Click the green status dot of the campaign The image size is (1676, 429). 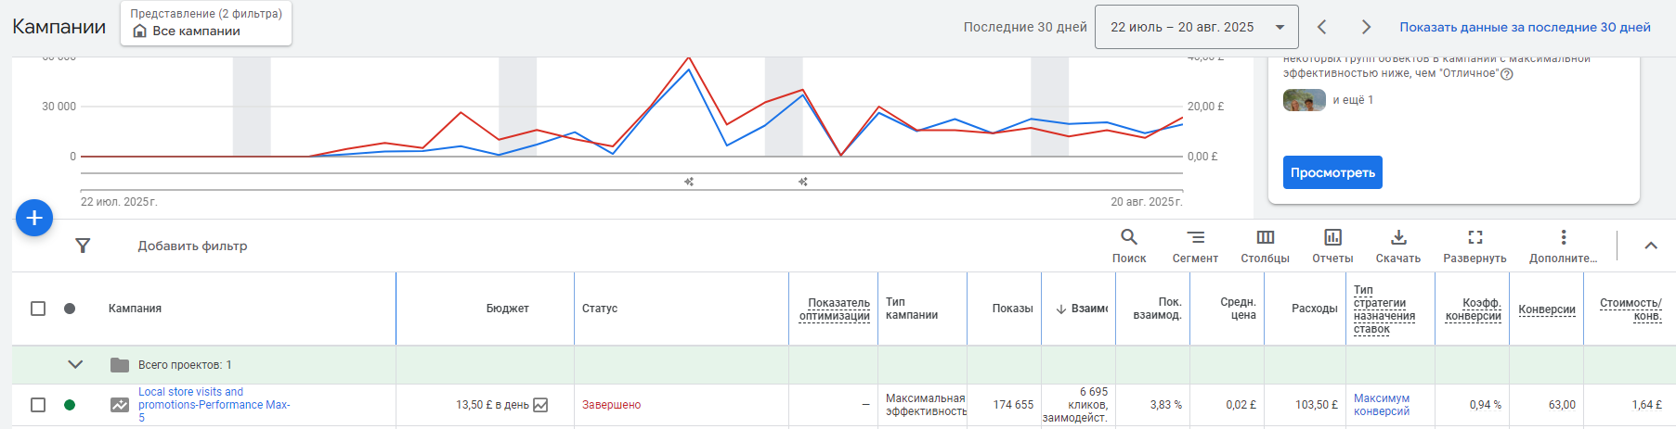pyautogui.click(x=70, y=405)
